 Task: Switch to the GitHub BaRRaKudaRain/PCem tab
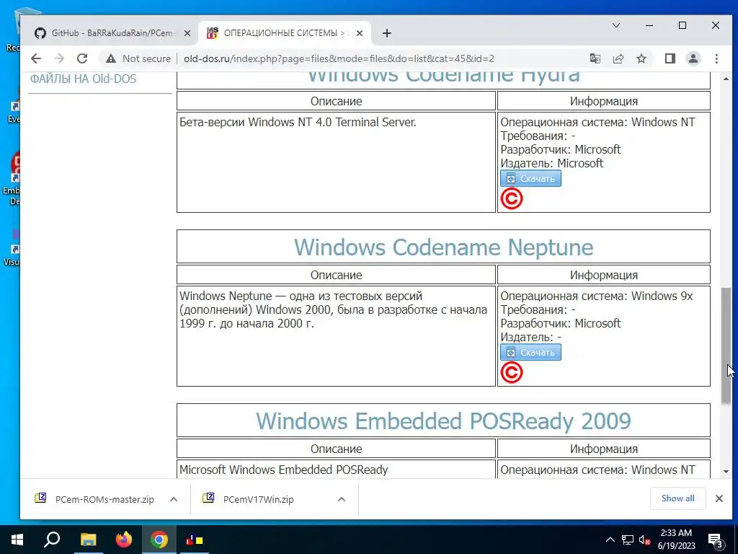113,33
